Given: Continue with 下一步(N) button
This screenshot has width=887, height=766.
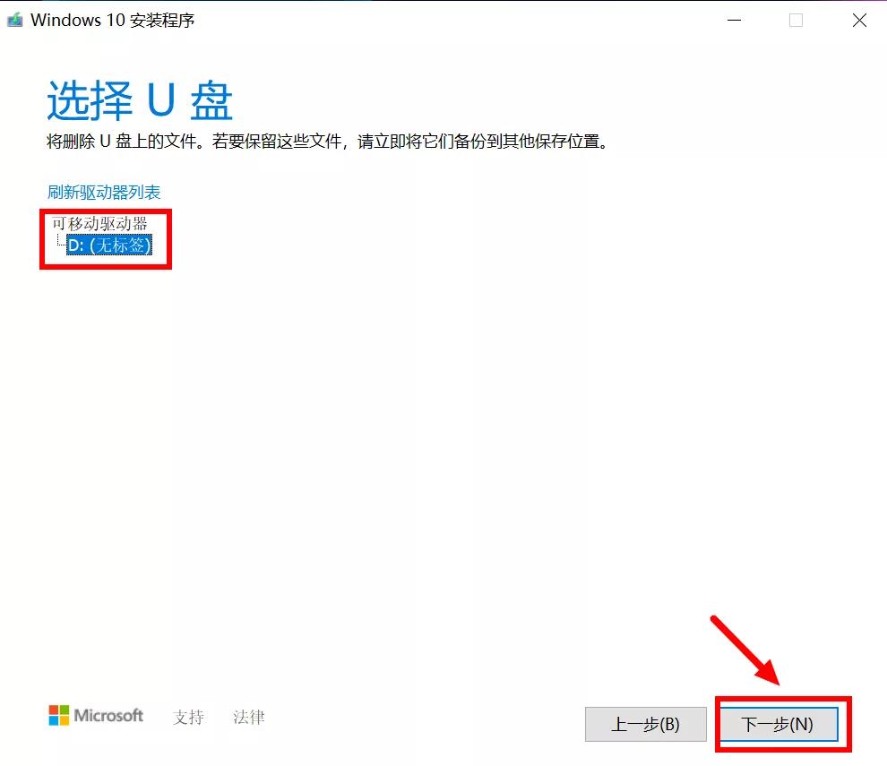Looking at the screenshot, I should 778,724.
